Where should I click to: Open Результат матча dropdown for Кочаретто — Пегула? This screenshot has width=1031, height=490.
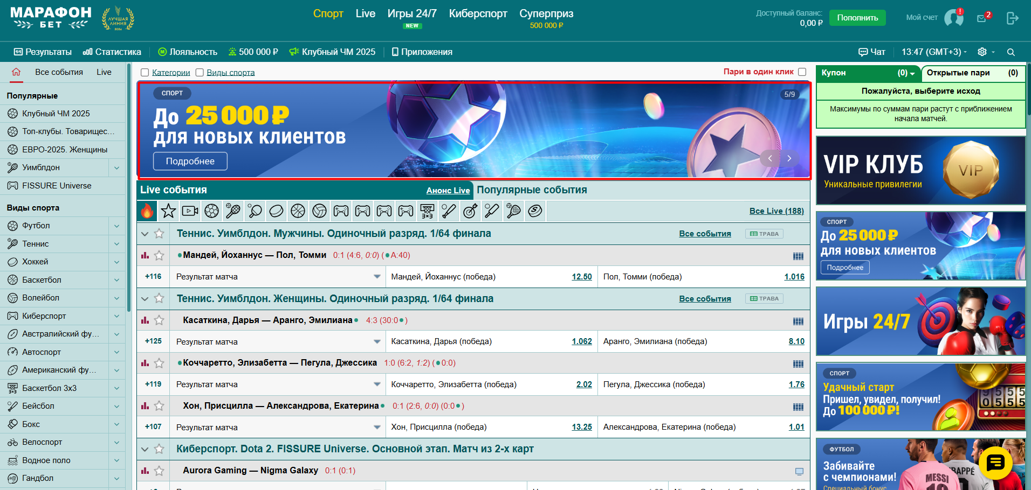[278, 384]
